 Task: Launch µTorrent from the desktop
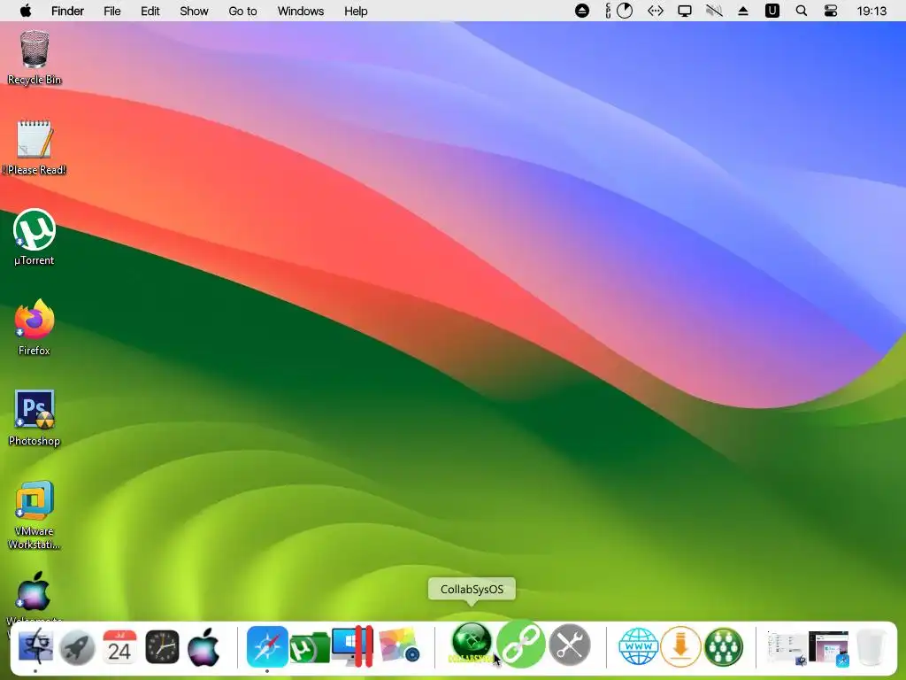(x=35, y=237)
